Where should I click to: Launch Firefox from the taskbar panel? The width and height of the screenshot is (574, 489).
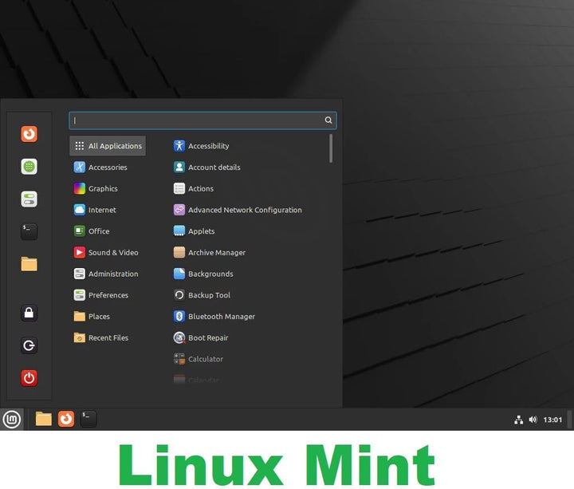(x=66, y=419)
